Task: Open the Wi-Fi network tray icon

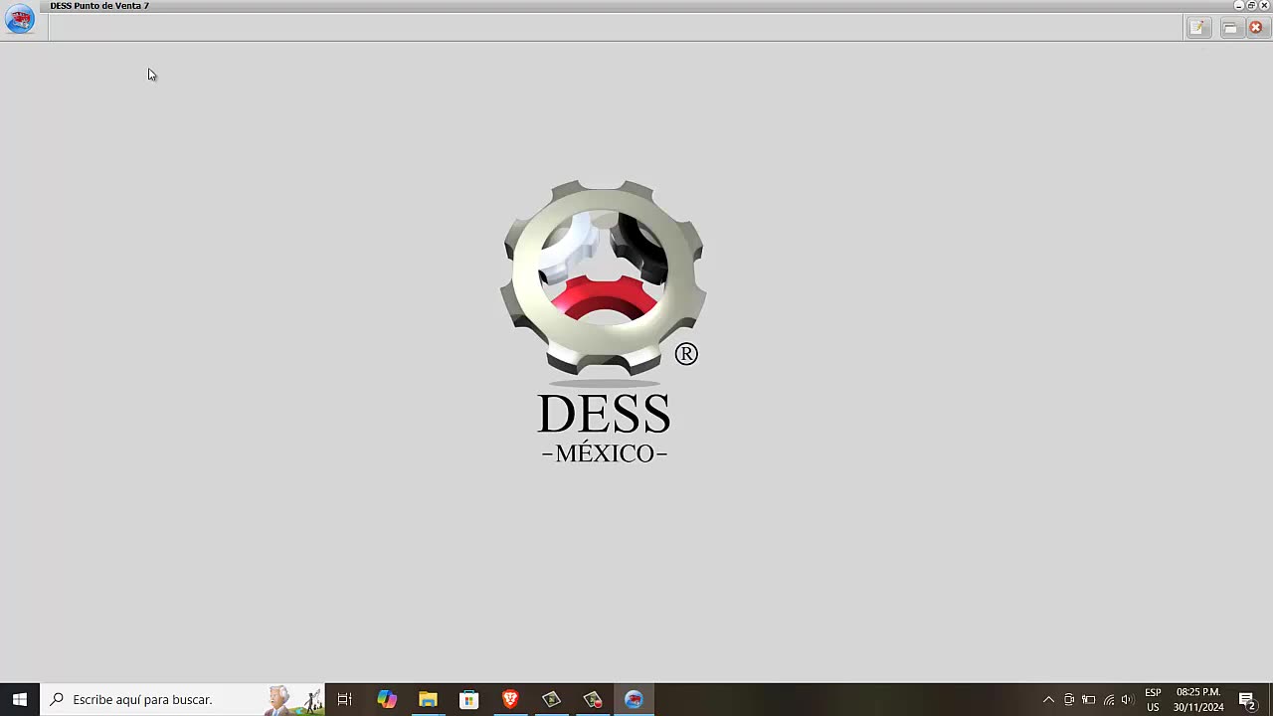Action: [x=1109, y=700]
